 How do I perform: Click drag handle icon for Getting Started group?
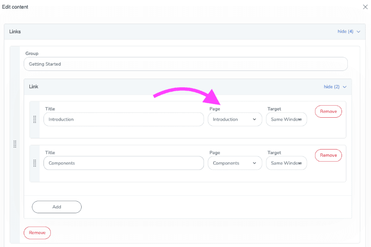pos(15,144)
